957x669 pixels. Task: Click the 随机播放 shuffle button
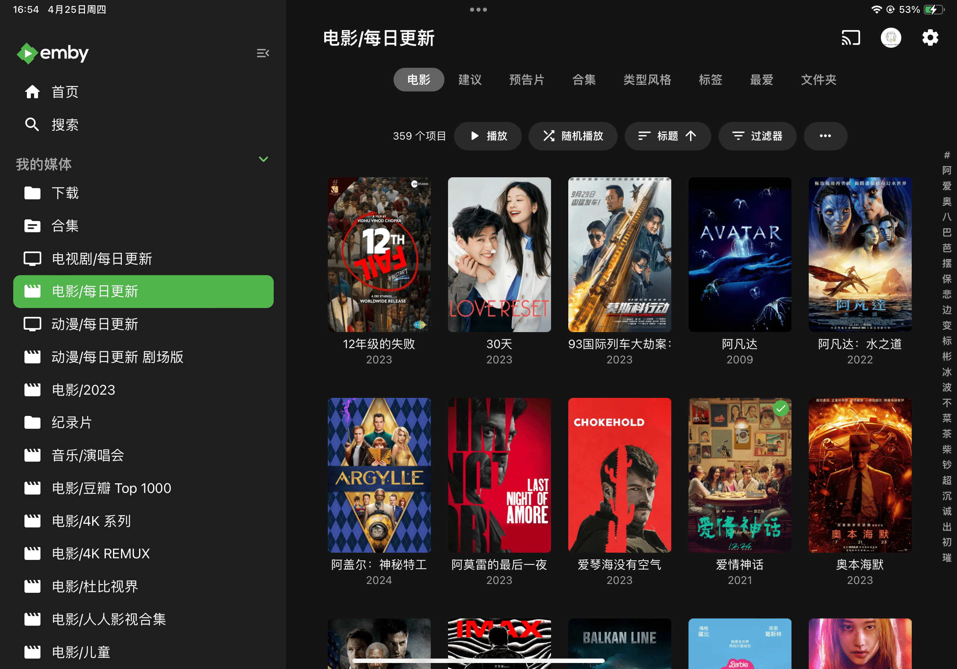coord(573,136)
